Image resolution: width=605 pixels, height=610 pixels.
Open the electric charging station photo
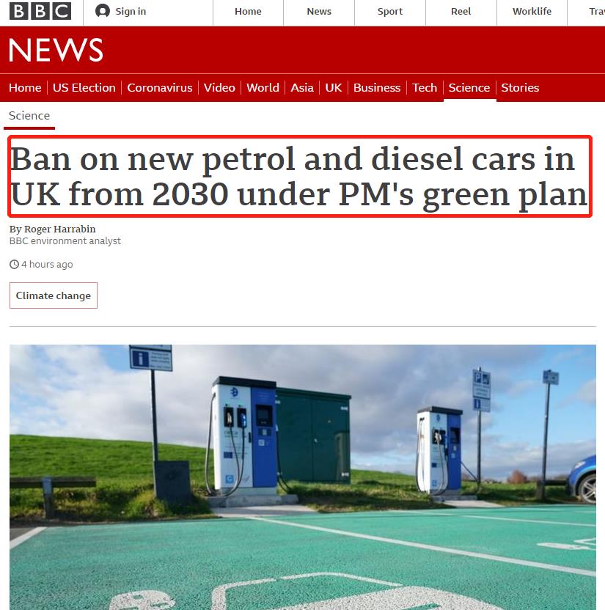(302, 477)
